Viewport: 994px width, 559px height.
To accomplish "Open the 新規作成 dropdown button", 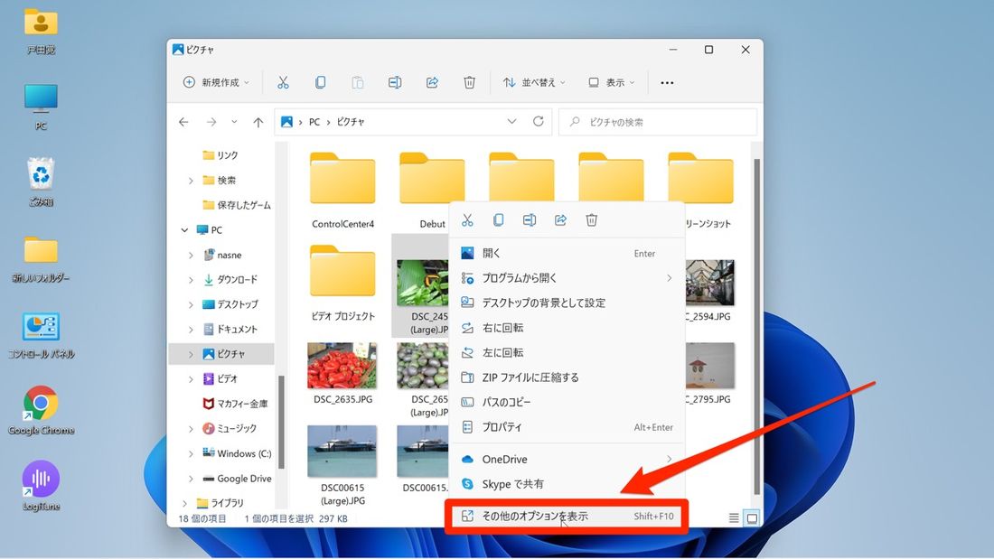I will 216,82.
